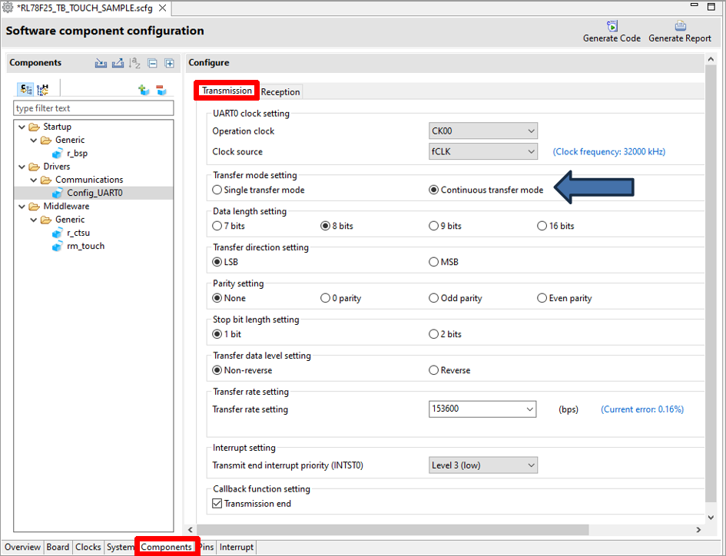This screenshot has height=556, width=726.
Task: Switch to the Reception tab
Action: pyautogui.click(x=280, y=92)
